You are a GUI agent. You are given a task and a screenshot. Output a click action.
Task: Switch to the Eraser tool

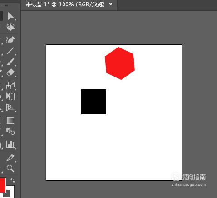tap(10, 72)
